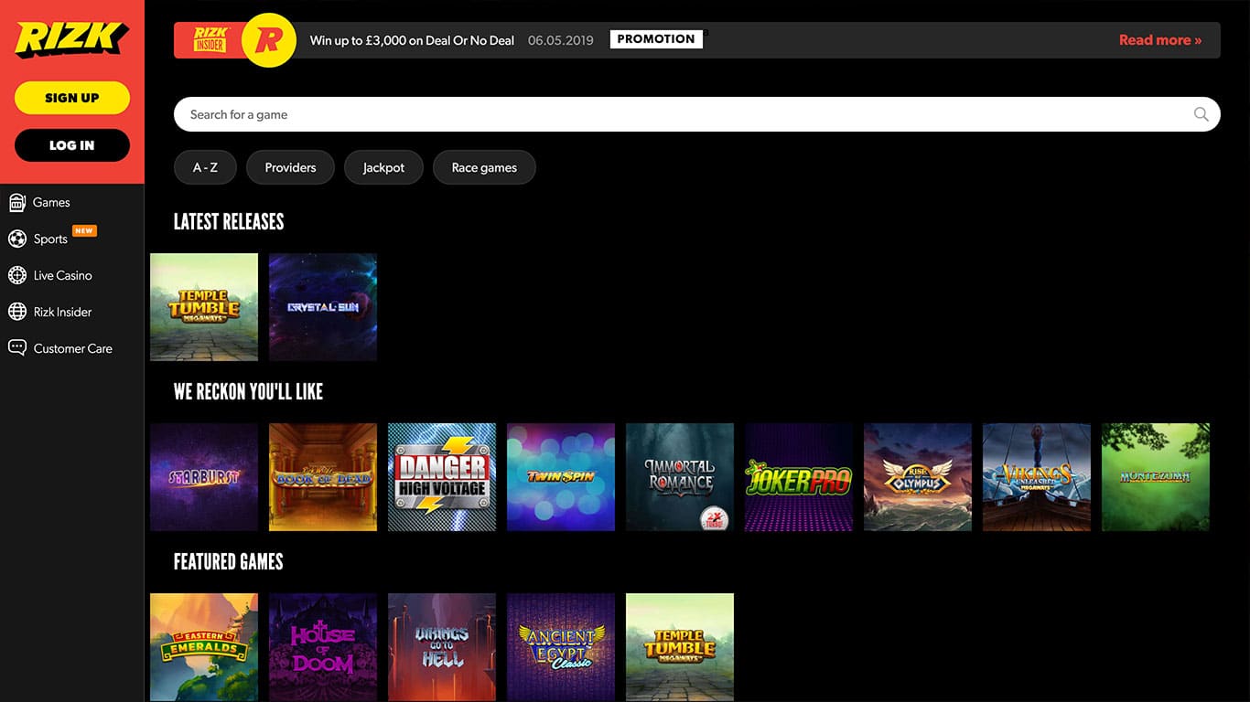
Task: Click the Sports football icon
Action: [16, 239]
